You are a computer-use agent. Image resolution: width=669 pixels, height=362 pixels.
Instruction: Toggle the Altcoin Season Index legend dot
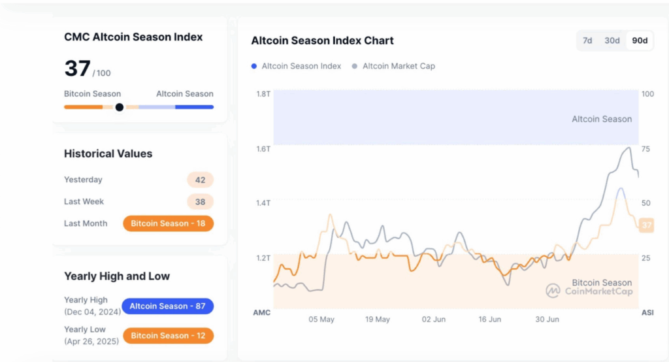pos(254,66)
